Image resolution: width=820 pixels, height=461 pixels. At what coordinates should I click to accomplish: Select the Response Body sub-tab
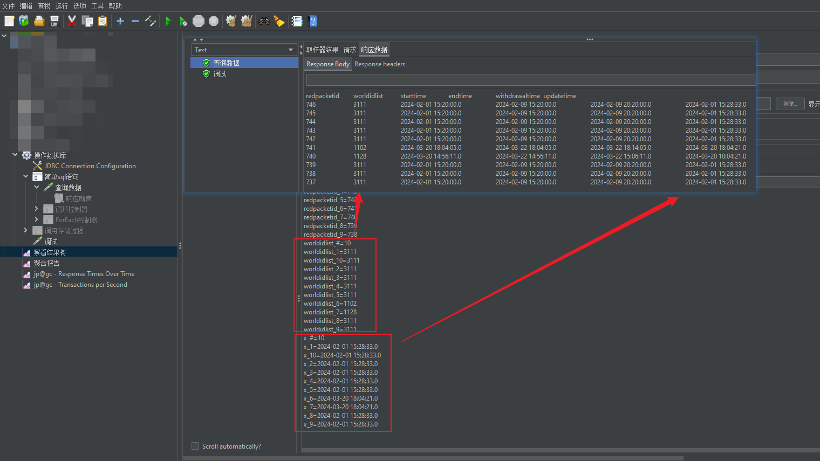(x=328, y=64)
